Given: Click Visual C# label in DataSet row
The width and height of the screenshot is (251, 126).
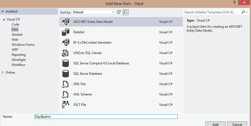Looking at the screenshot, I should pyautogui.click(x=166, y=32).
